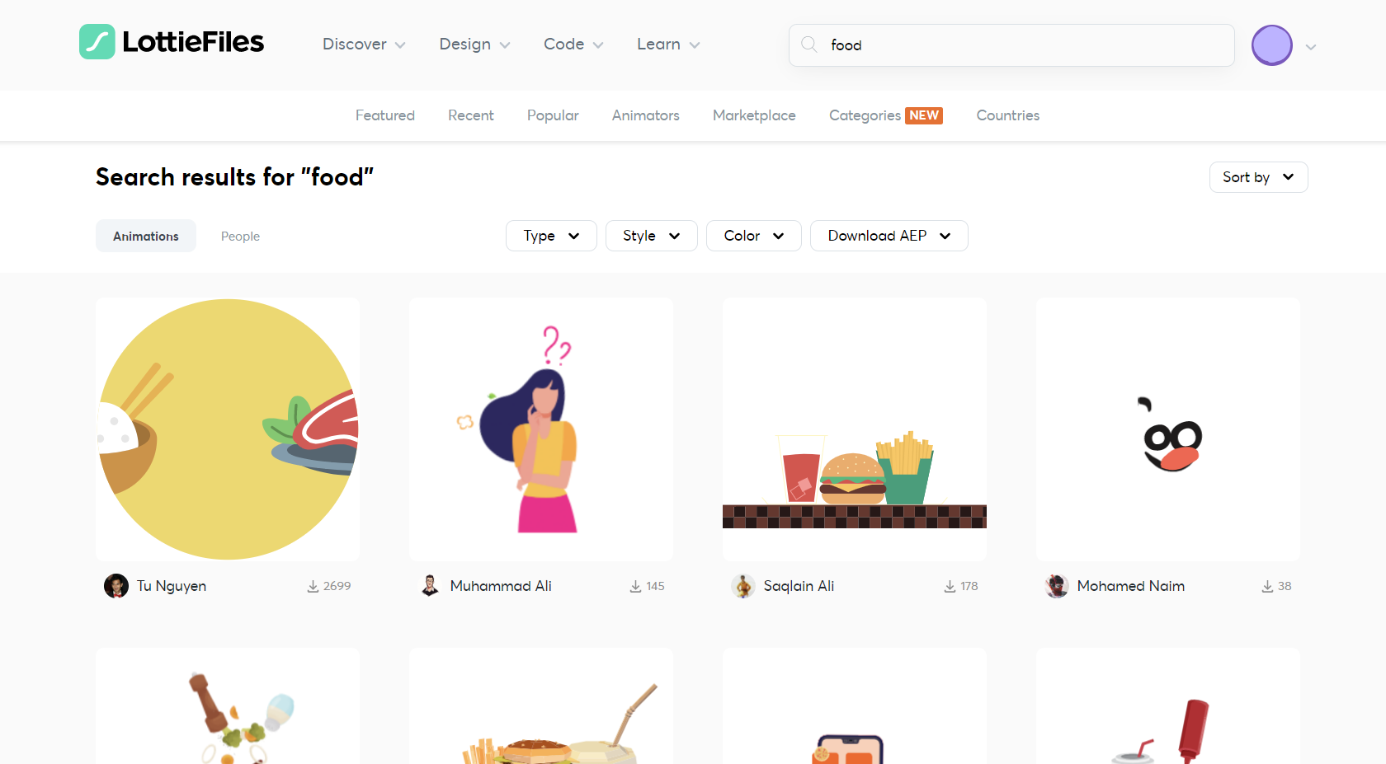The width and height of the screenshot is (1386, 764).
Task: Open the Download AEP dropdown
Action: [x=889, y=236]
